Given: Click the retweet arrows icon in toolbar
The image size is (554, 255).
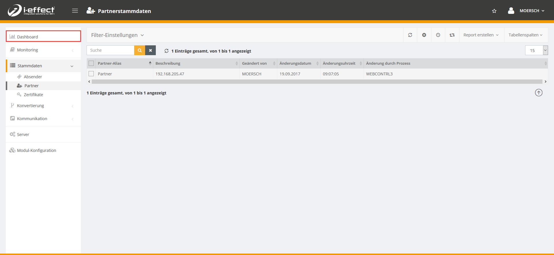Looking at the screenshot, I should tap(452, 35).
